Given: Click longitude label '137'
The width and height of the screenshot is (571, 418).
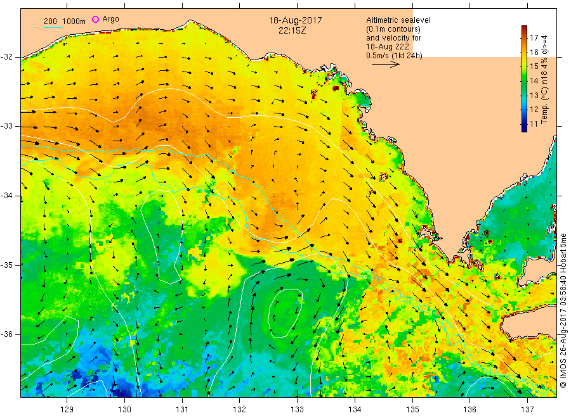Looking at the screenshot, I should pyautogui.click(x=527, y=410).
